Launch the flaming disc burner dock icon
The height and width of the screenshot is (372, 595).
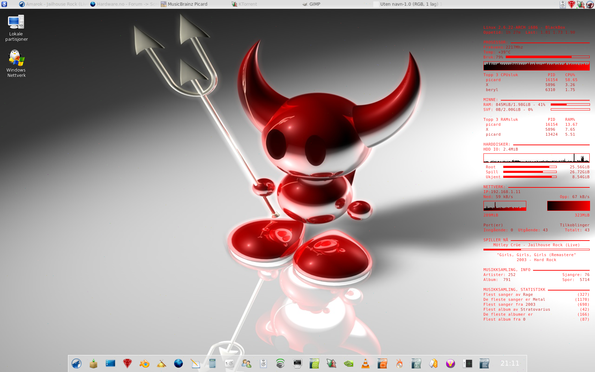pyautogui.click(x=399, y=363)
